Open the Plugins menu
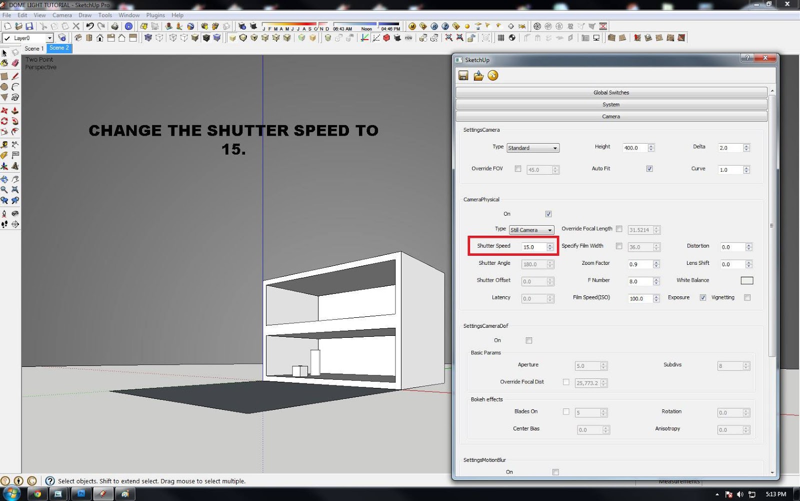The width and height of the screenshot is (800, 501). pos(155,15)
